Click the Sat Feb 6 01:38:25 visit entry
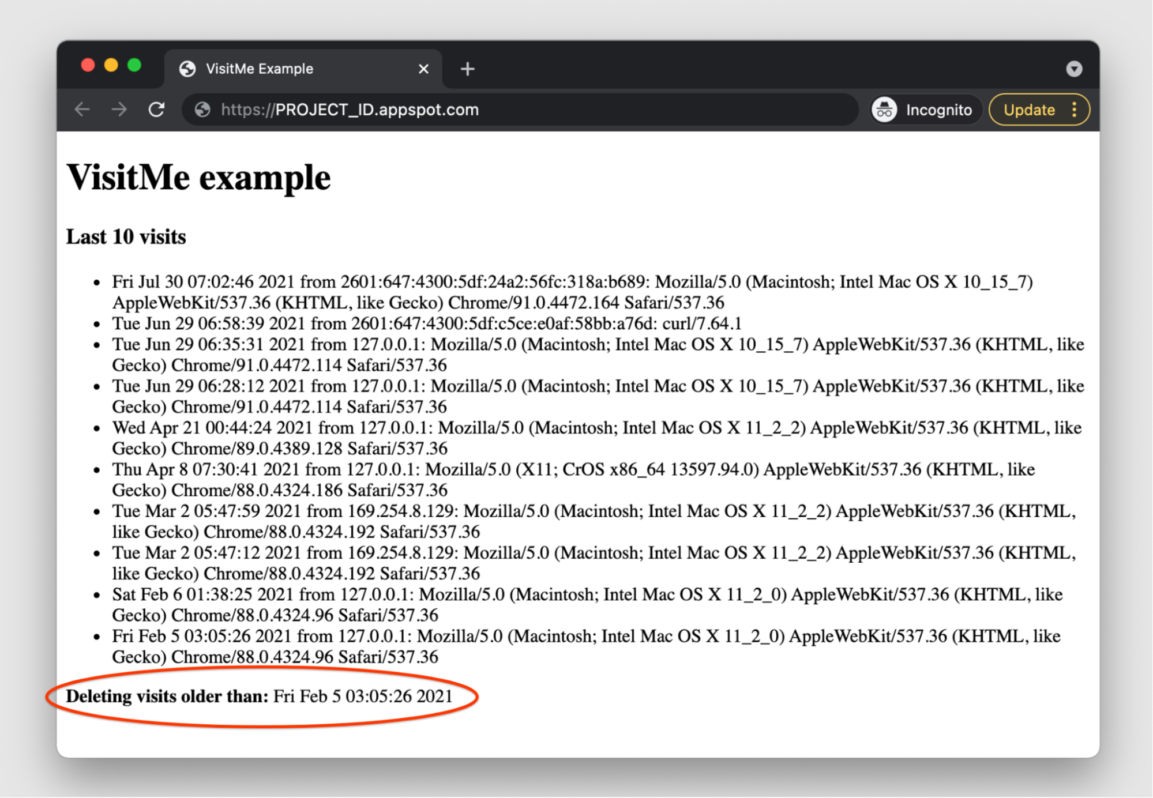Image resolution: width=1153 pixels, height=798 pixels. coord(587,604)
